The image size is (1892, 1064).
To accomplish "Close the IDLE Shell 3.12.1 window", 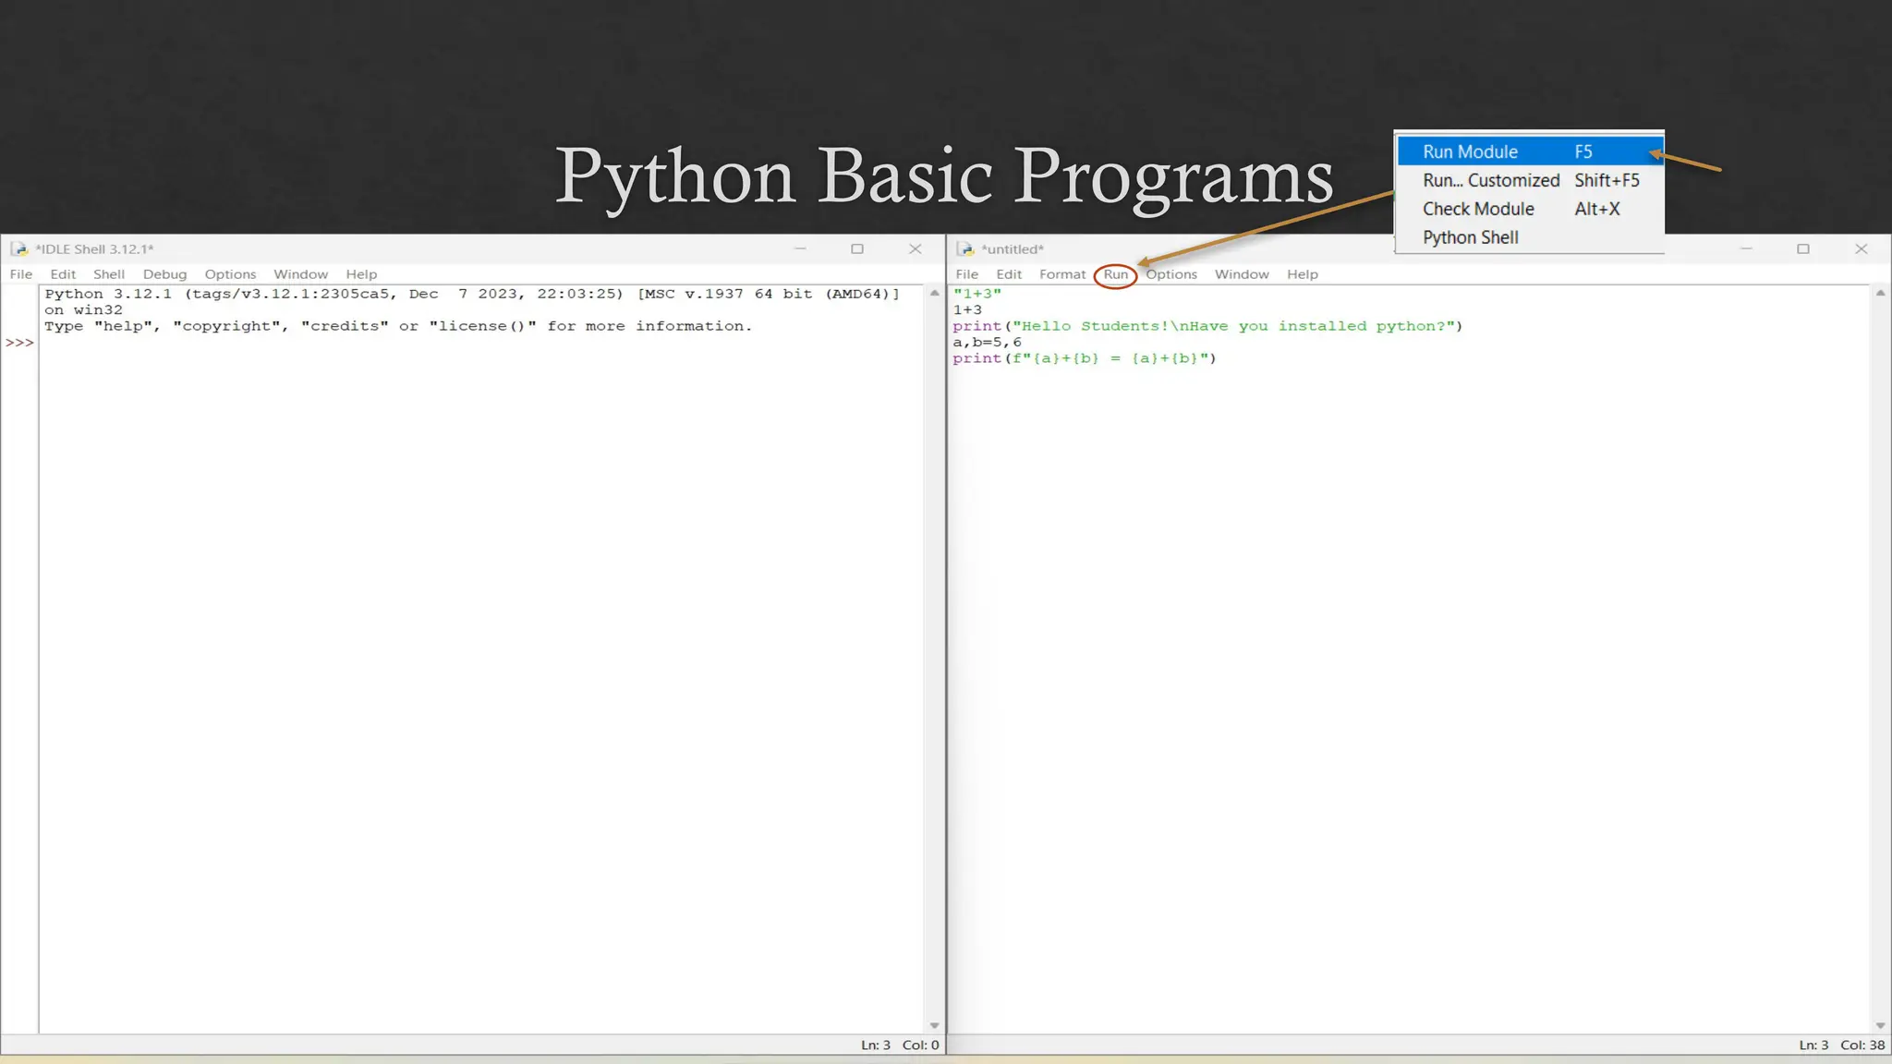I will [915, 249].
